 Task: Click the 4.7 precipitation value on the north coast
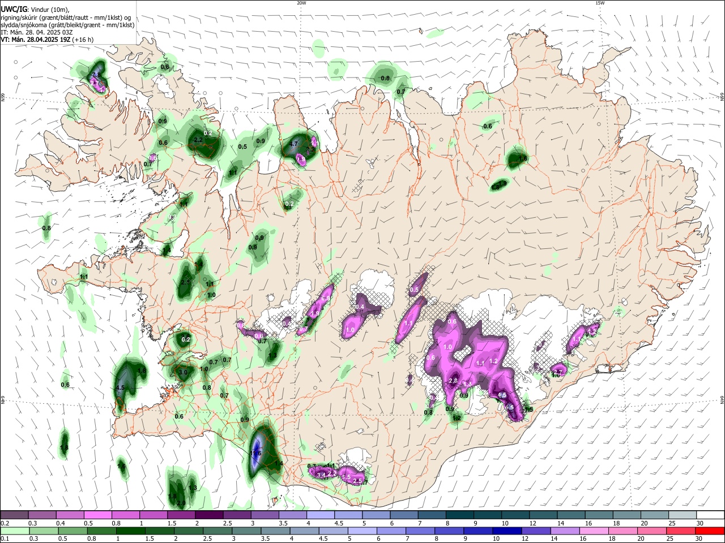293,144
